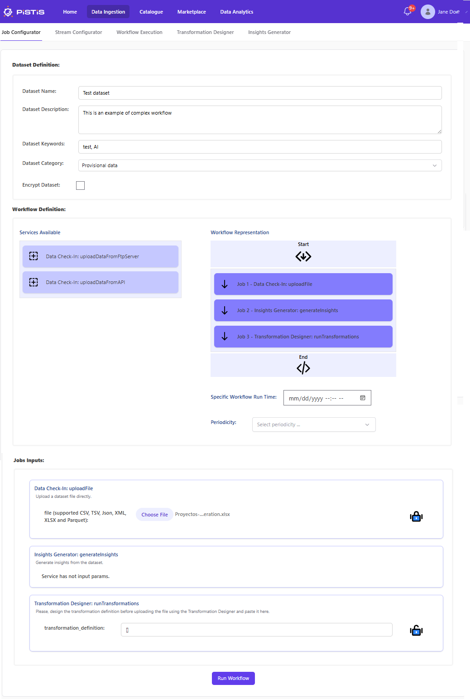Click the arrow on Job 3 runTransformations

pyautogui.click(x=225, y=337)
